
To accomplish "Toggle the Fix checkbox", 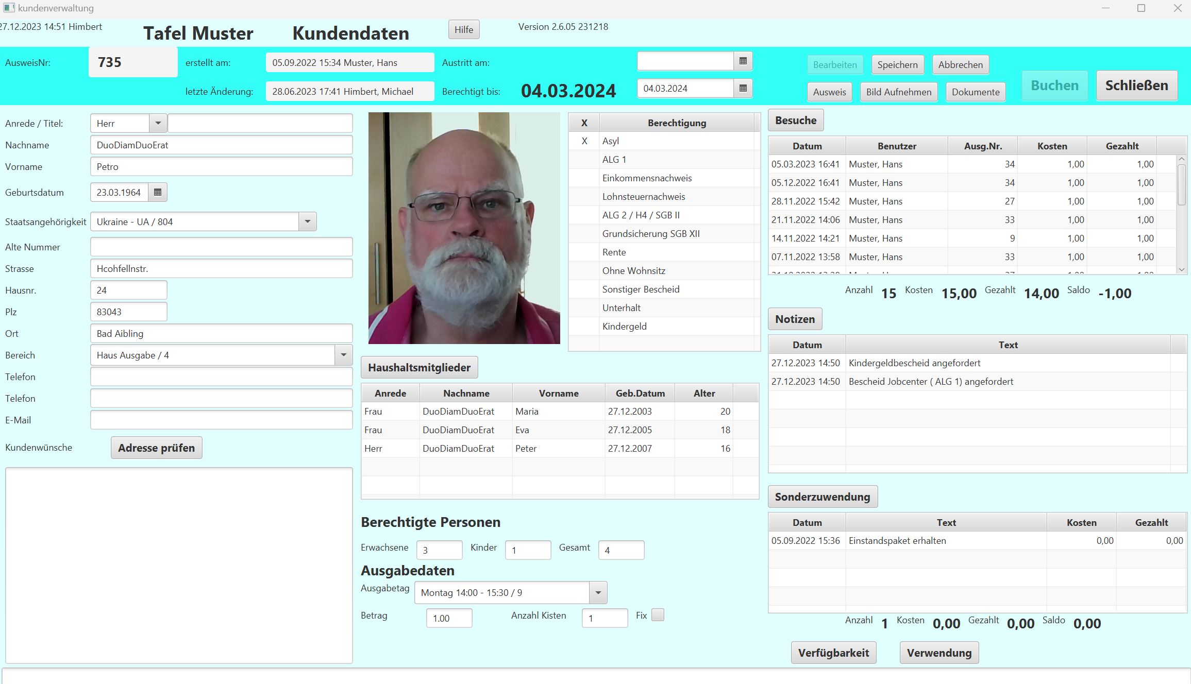I will [x=658, y=615].
